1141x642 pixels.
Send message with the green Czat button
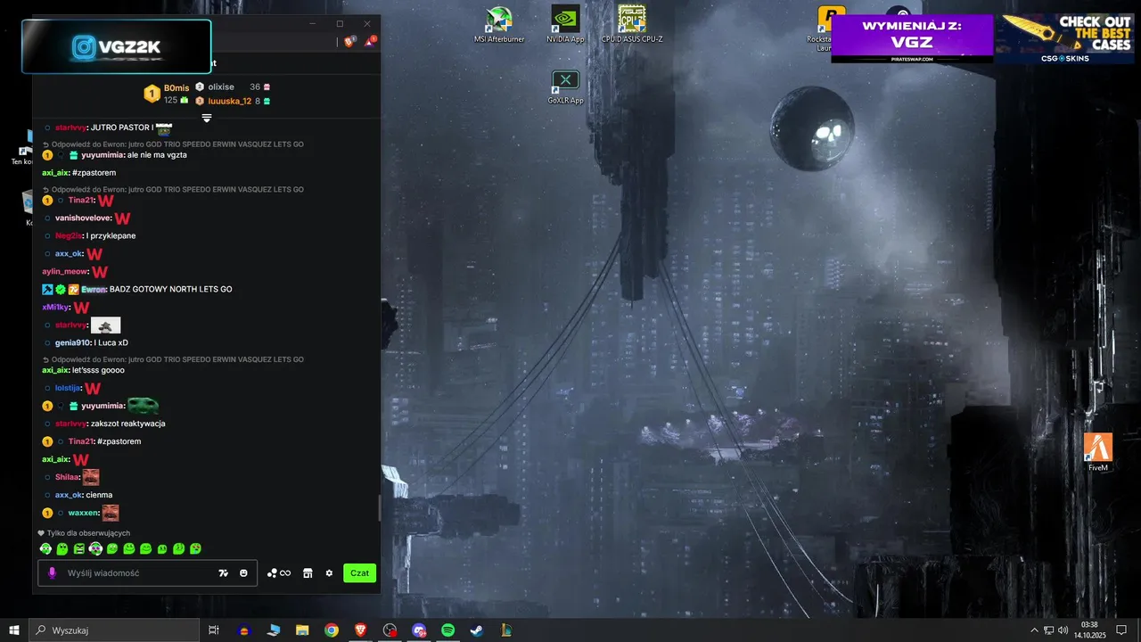[x=359, y=573]
